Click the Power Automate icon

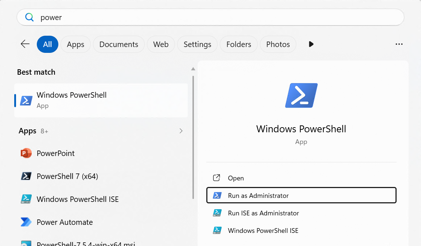(x=26, y=222)
